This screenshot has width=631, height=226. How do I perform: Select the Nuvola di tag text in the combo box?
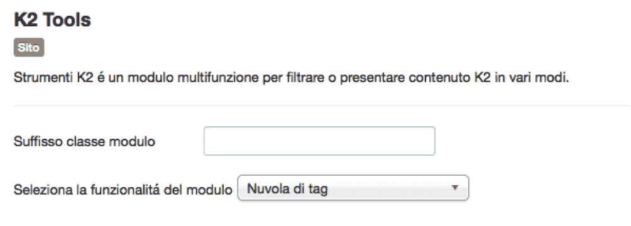click(287, 188)
